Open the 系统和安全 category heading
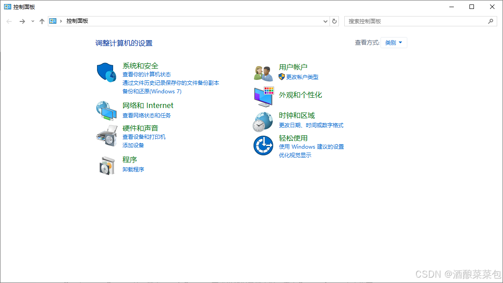503x283 pixels. [140, 66]
